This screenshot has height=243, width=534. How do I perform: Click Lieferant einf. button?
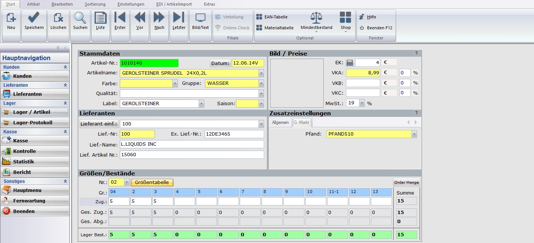click(99, 124)
